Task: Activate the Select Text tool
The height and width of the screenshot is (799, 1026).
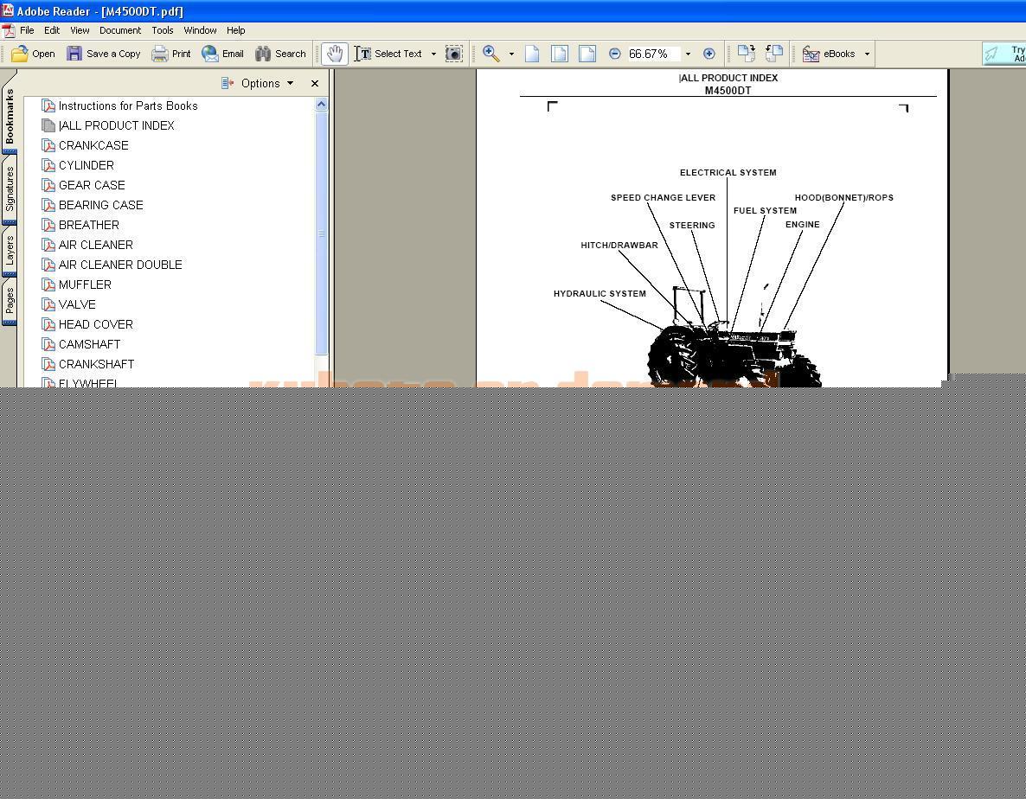Action: (x=388, y=54)
